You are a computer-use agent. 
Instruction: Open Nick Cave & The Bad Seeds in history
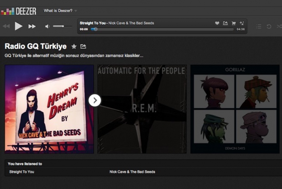132,172
